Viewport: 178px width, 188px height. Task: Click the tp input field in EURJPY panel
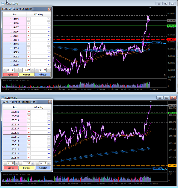pos(43,163)
